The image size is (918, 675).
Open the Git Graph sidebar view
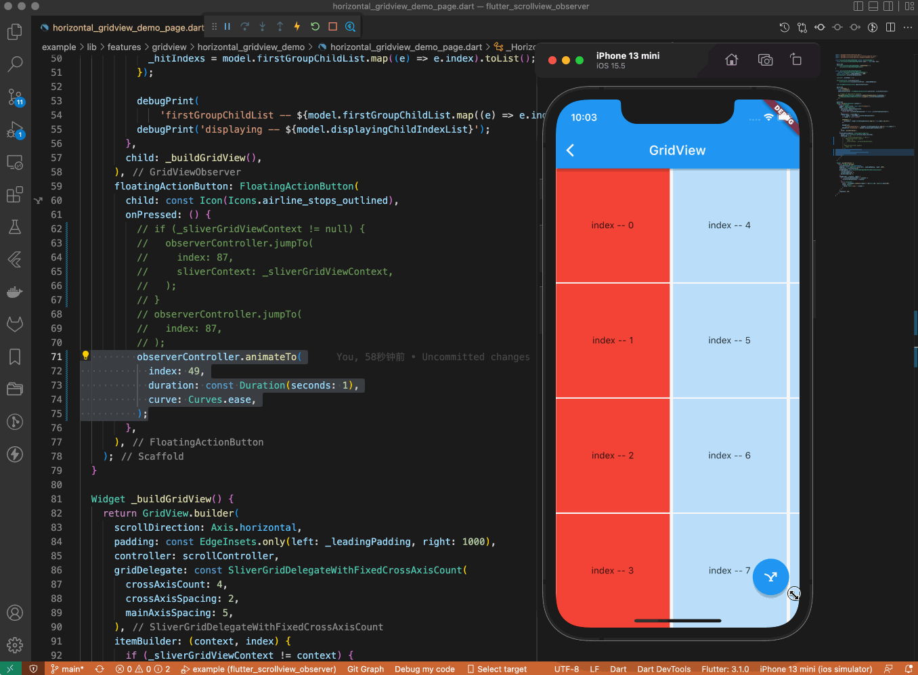pyautogui.click(x=15, y=422)
